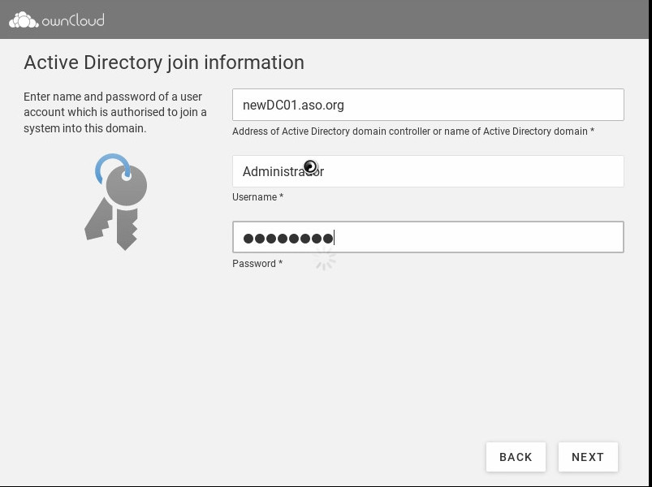This screenshot has height=487, width=652.
Task: Click the round grey key head
Action: coord(127,187)
